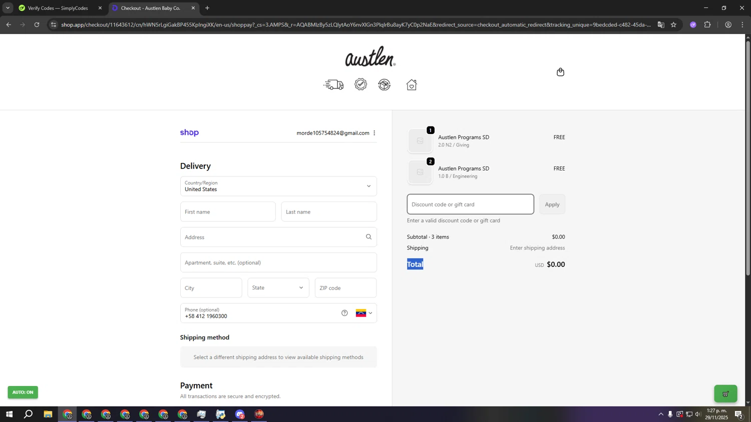The height and width of the screenshot is (422, 751).
Task: Show the phone number help tooltip
Action: tap(344, 313)
